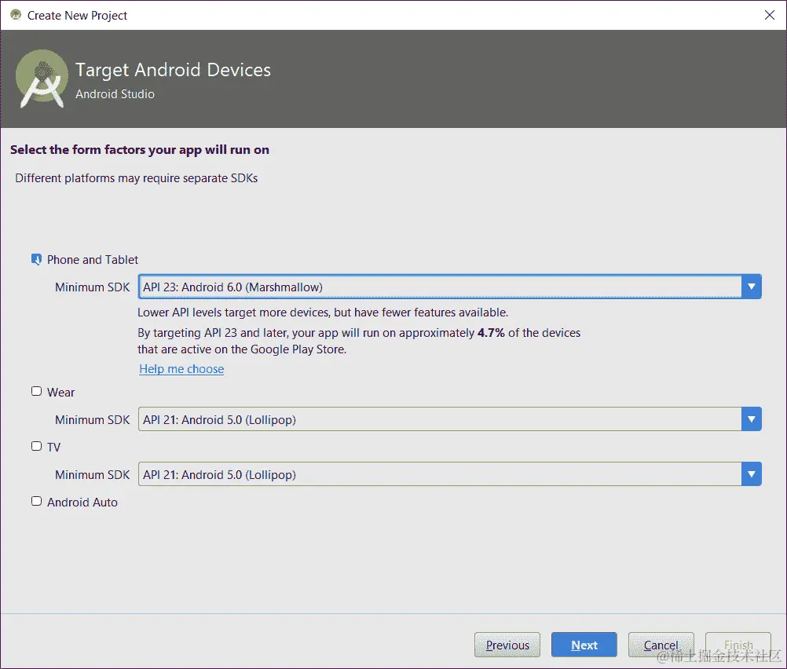Screen dimensions: 787x669
Task: Click the Android Auto label text
Action: 82,502
